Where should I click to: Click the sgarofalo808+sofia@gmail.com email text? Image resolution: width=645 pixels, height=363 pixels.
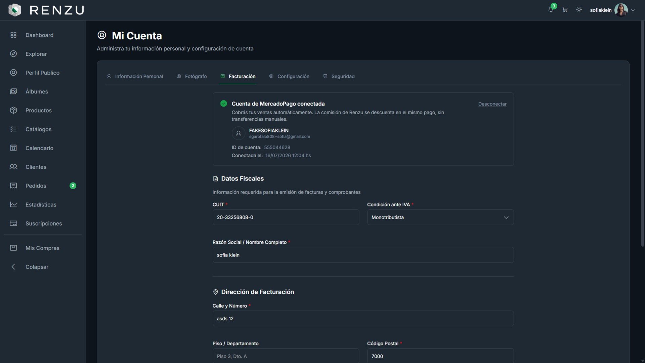[279, 136]
